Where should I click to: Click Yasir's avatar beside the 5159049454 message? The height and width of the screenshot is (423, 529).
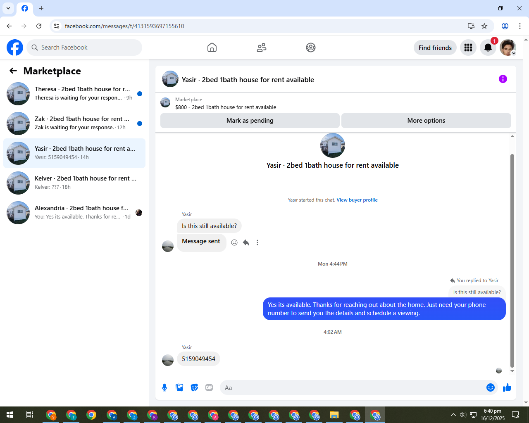click(168, 360)
